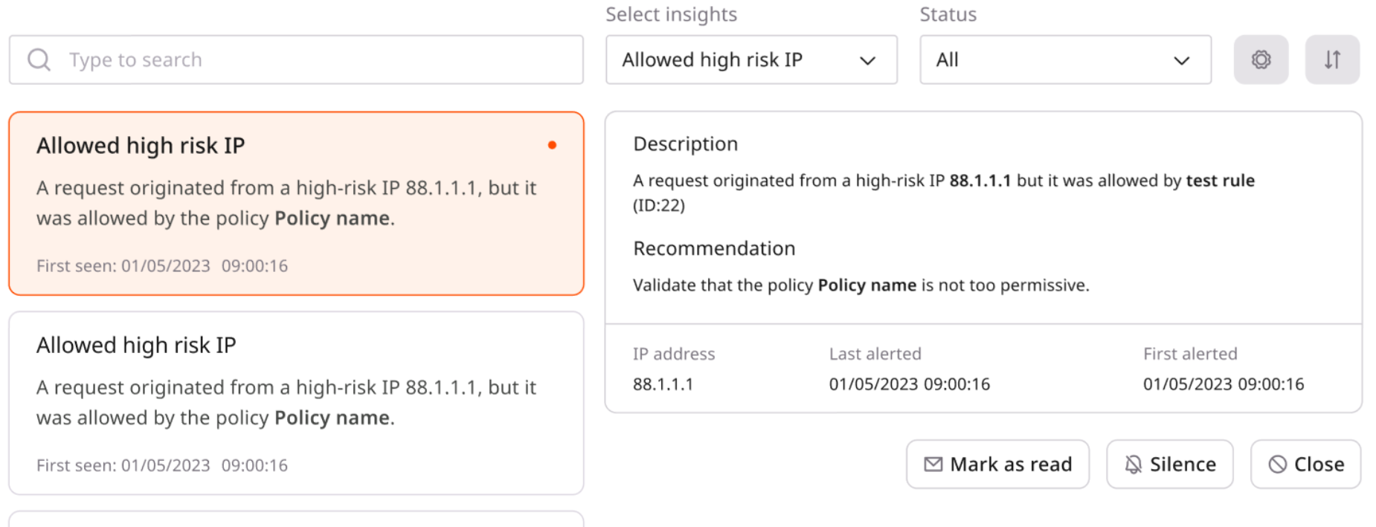Click 'First seen' date on second card
The image size is (1376, 527).
[162, 465]
